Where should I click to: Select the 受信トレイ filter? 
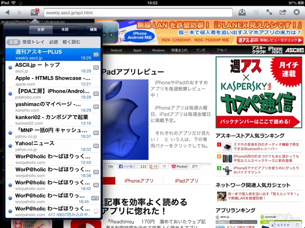[x=33, y=42]
